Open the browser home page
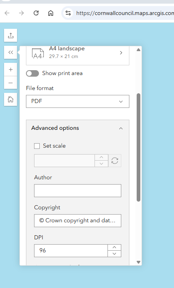The width and height of the screenshot is (174, 288). (x=51, y=13)
